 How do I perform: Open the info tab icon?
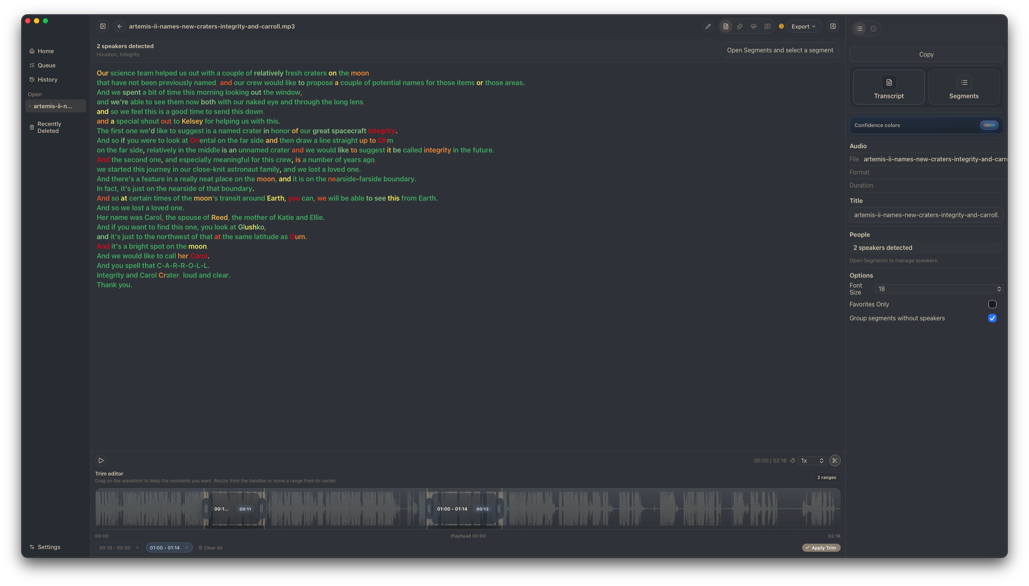[873, 28]
